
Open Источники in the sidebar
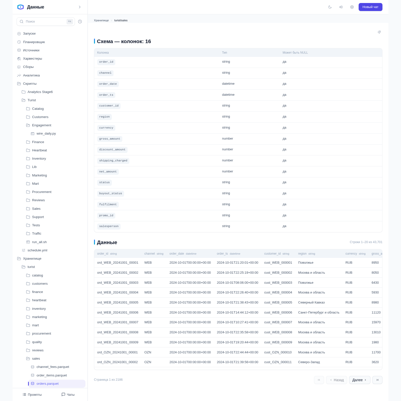click(31, 50)
